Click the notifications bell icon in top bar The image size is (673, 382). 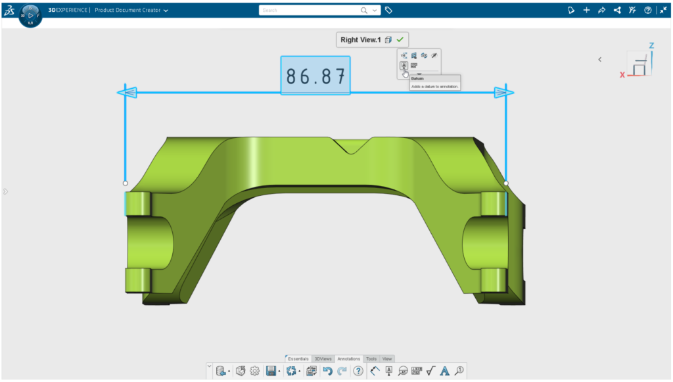(571, 10)
